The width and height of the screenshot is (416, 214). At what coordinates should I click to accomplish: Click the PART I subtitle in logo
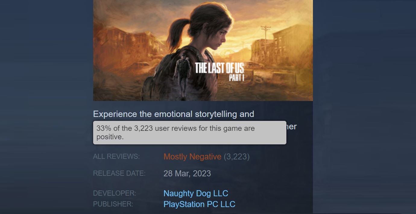click(237, 77)
